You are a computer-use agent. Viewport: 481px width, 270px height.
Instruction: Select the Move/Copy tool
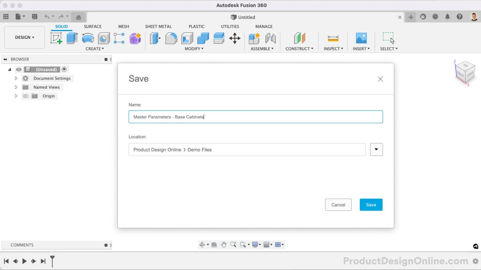point(235,38)
